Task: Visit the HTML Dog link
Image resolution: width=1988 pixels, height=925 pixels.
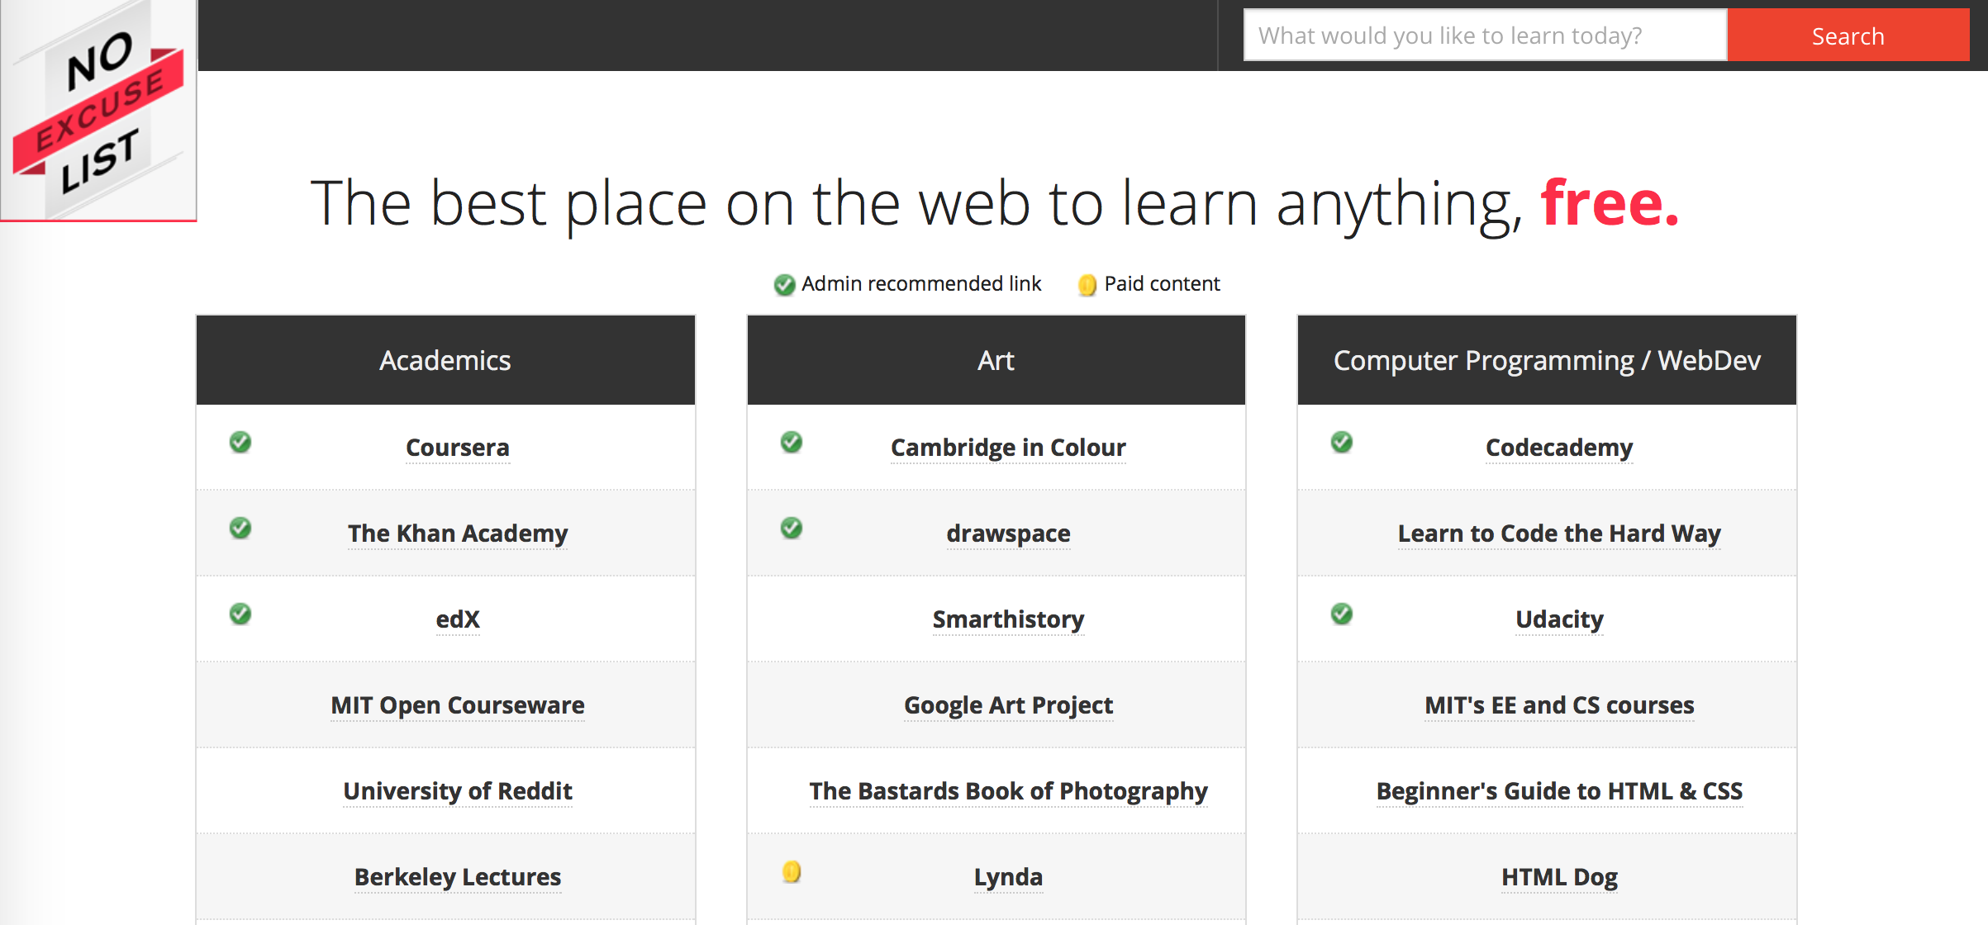Action: 1559,877
